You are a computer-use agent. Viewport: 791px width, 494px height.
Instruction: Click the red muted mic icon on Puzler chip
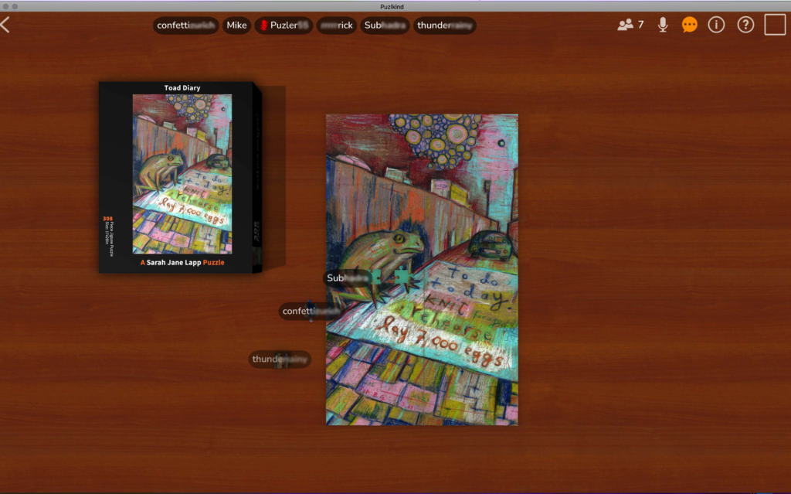coord(263,26)
